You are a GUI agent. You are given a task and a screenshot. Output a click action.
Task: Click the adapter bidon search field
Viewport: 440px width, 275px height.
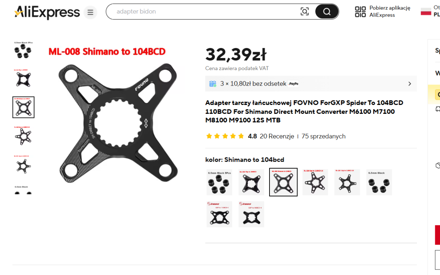(205, 11)
